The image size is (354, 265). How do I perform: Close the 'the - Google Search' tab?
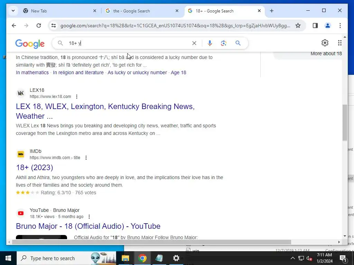tap(177, 11)
